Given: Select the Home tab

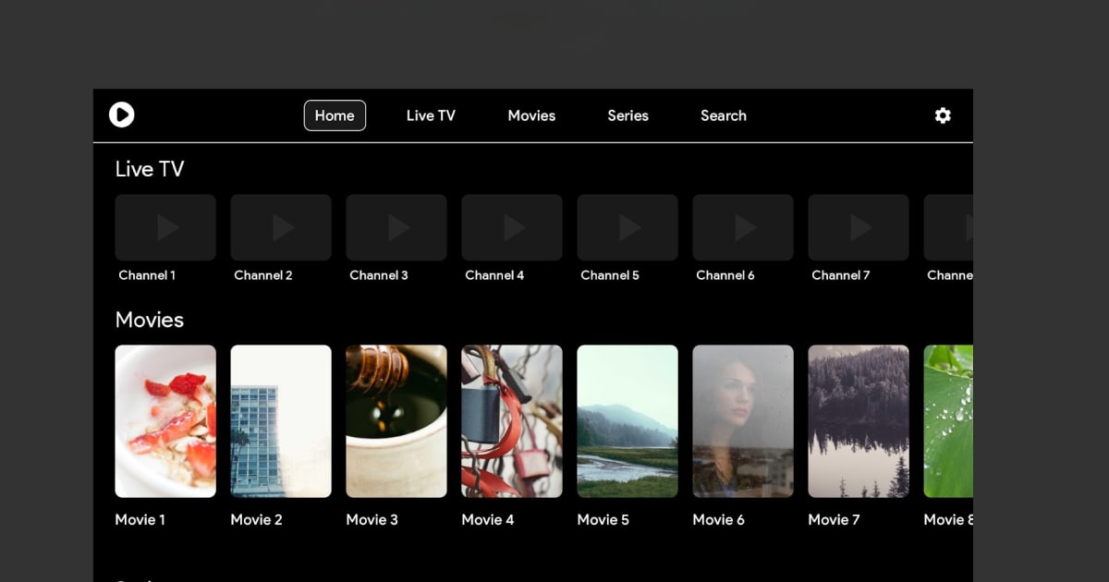Looking at the screenshot, I should pyautogui.click(x=335, y=115).
